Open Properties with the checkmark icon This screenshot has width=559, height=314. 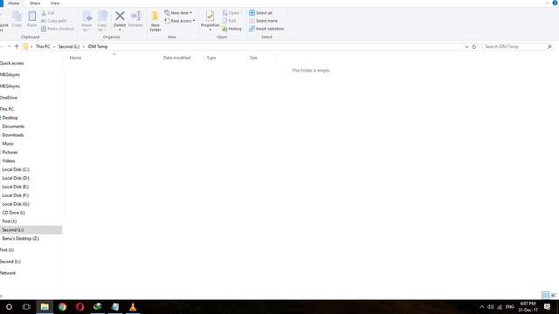[x=210, y=16]
